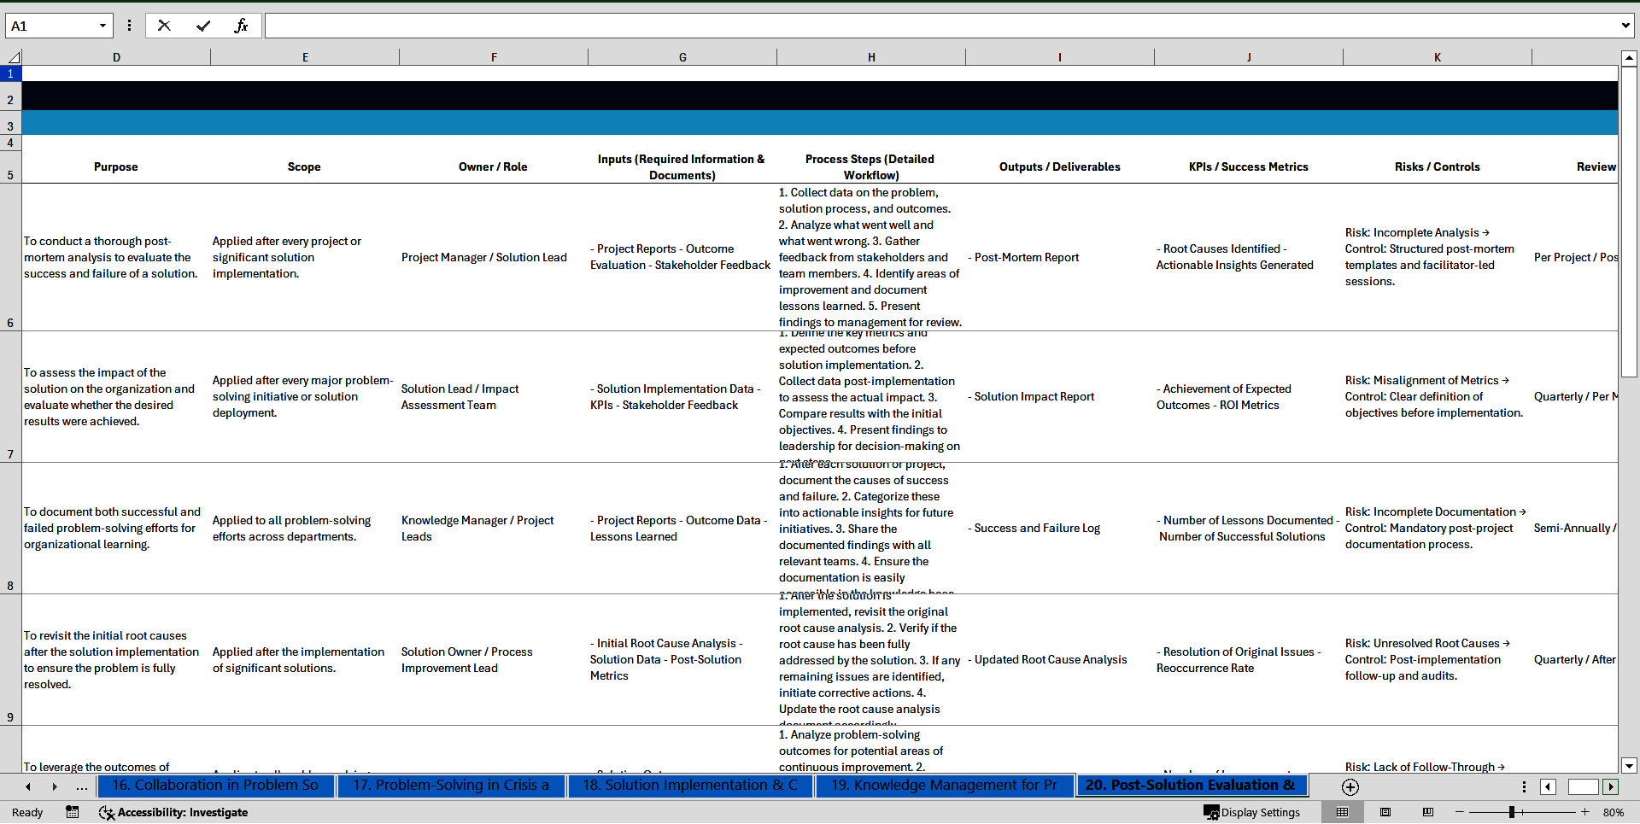This screenshot has height=824, width=1640.
Task: Click the Insert Function fx icon
Action: 241,26
